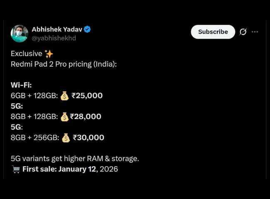
Task: Click the blue verified badge
Action: click(x=87, y=29)
